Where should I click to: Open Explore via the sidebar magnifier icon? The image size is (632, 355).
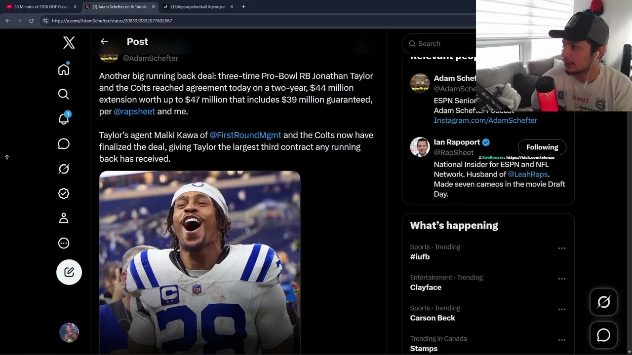64,94
